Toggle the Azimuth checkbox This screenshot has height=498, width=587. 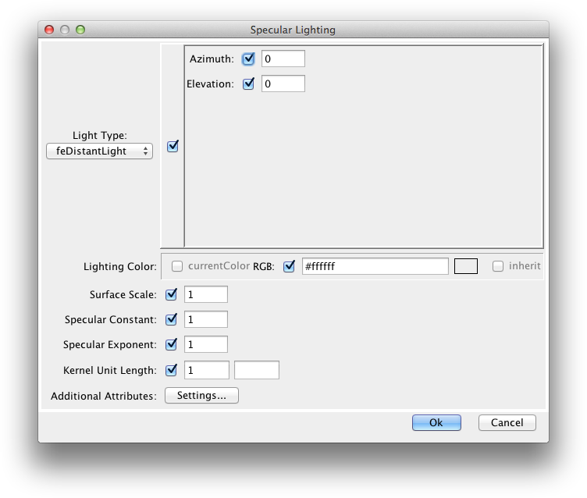click(249, 59)
